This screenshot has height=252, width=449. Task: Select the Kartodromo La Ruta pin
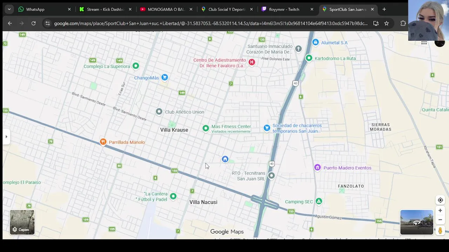coord(309,58)
